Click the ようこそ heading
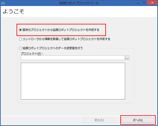 coord(13,11)
